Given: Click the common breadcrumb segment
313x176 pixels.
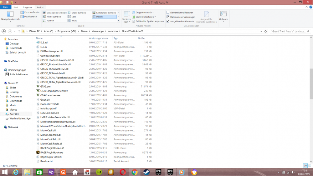Looking at the screenshot, I should [113, 31].
